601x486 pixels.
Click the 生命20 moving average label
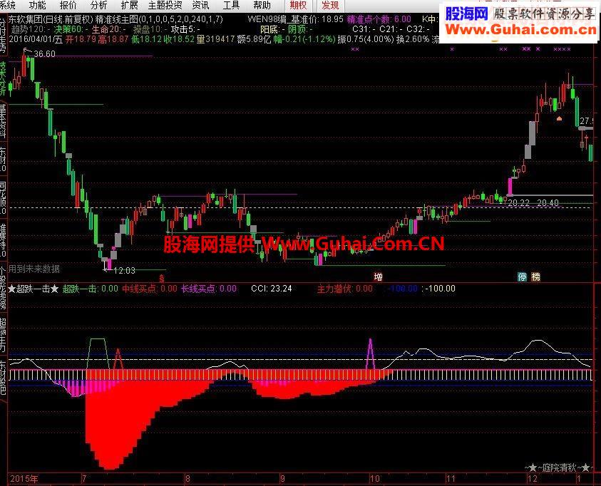coord(108,29)
